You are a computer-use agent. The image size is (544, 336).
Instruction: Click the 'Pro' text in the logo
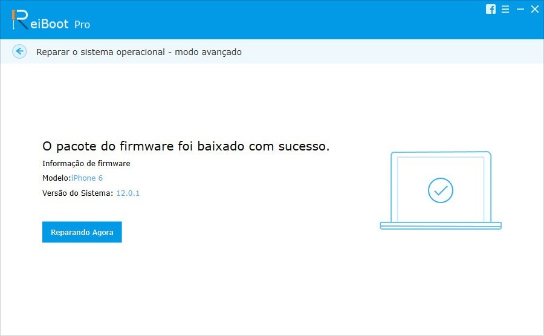[82, 25]
